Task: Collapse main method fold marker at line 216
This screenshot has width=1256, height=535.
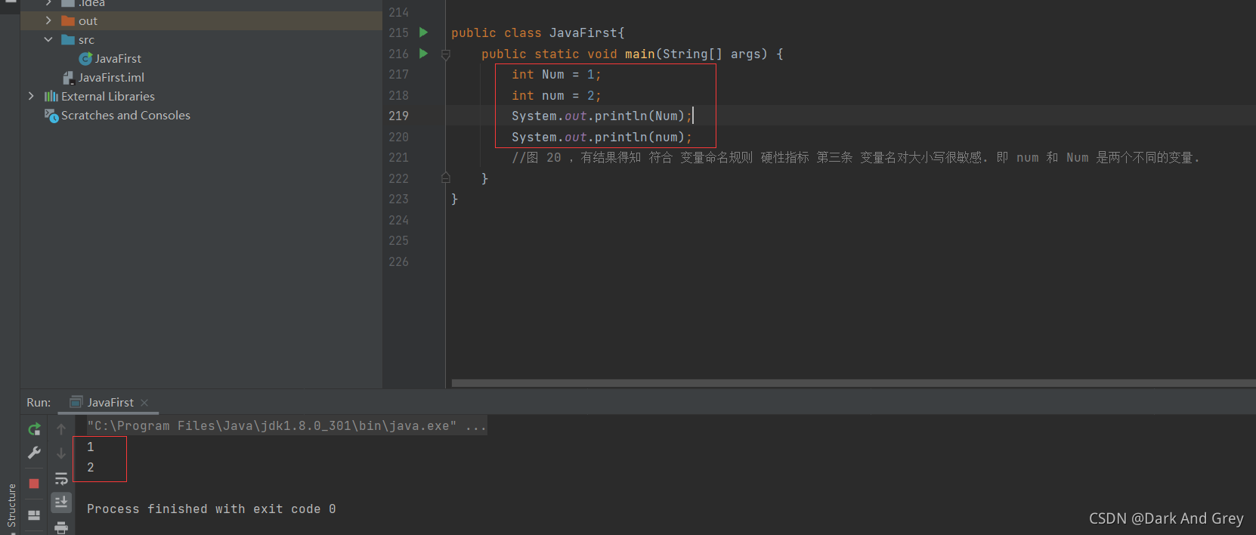Action: click(x=446, y=54)
